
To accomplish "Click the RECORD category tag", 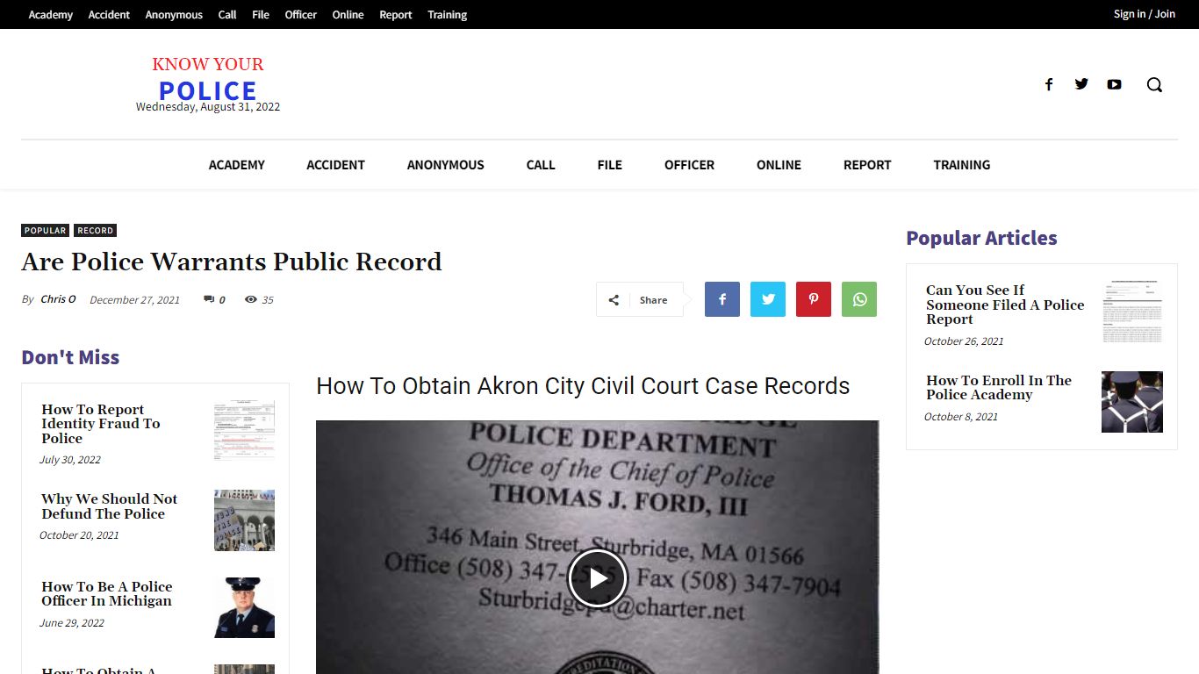I will pyautogui.click(x=95, y=231).
